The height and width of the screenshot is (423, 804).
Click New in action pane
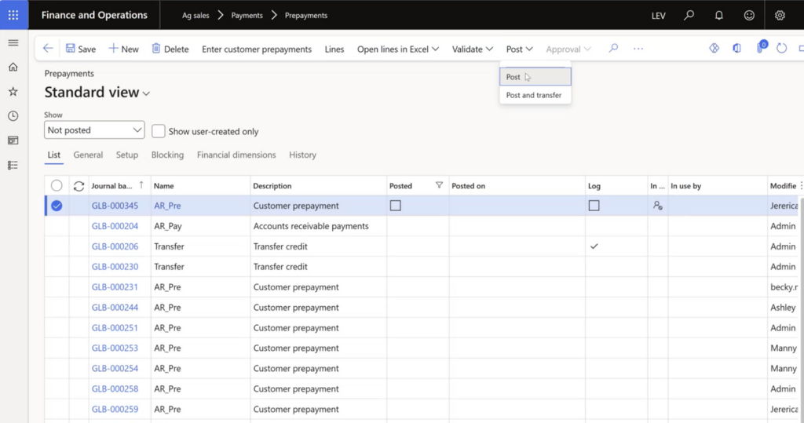click(x=123, y=49)
